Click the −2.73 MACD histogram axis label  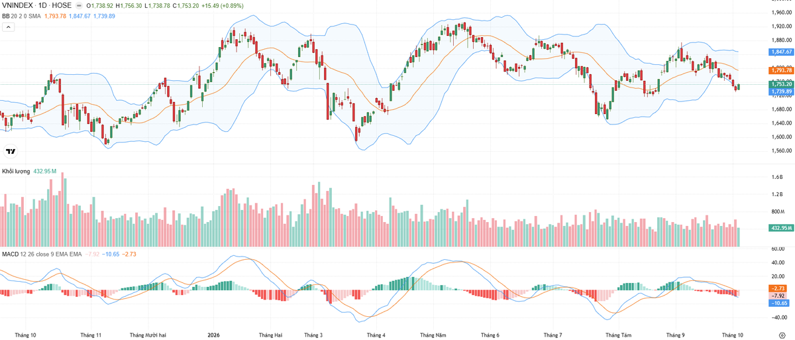coord(778,288)
